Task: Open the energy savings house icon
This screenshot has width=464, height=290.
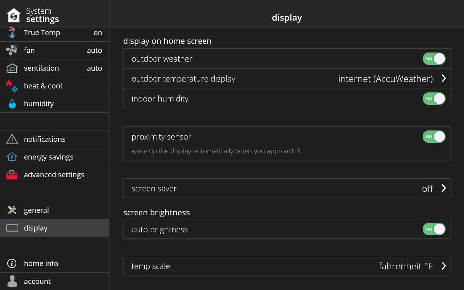Action: pyautogui.click(x=12, y=157)
